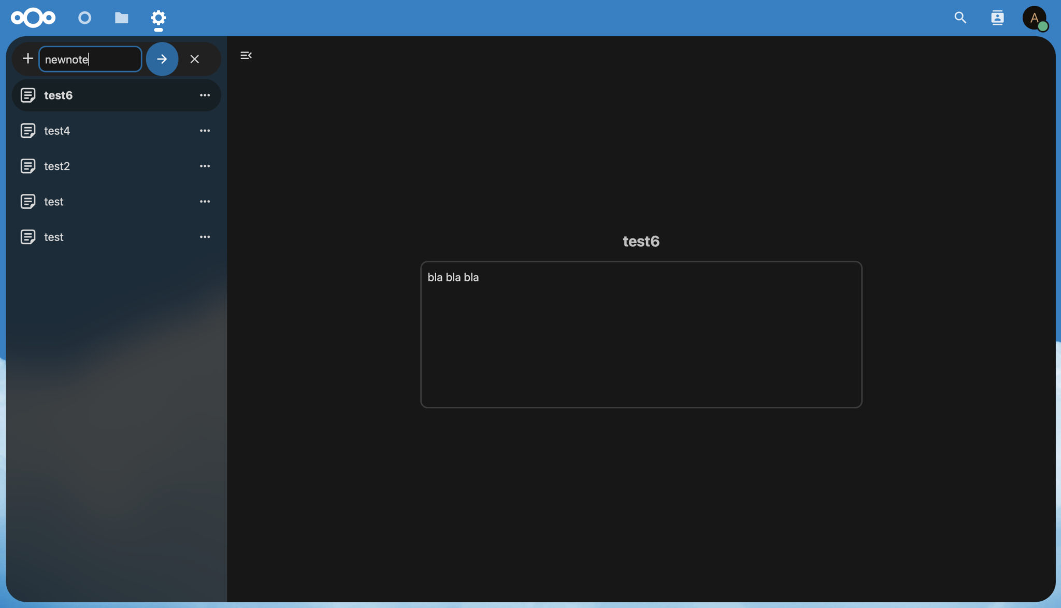Click the note icon next to test4
The image size is (1061, 608).
(28, 131)
